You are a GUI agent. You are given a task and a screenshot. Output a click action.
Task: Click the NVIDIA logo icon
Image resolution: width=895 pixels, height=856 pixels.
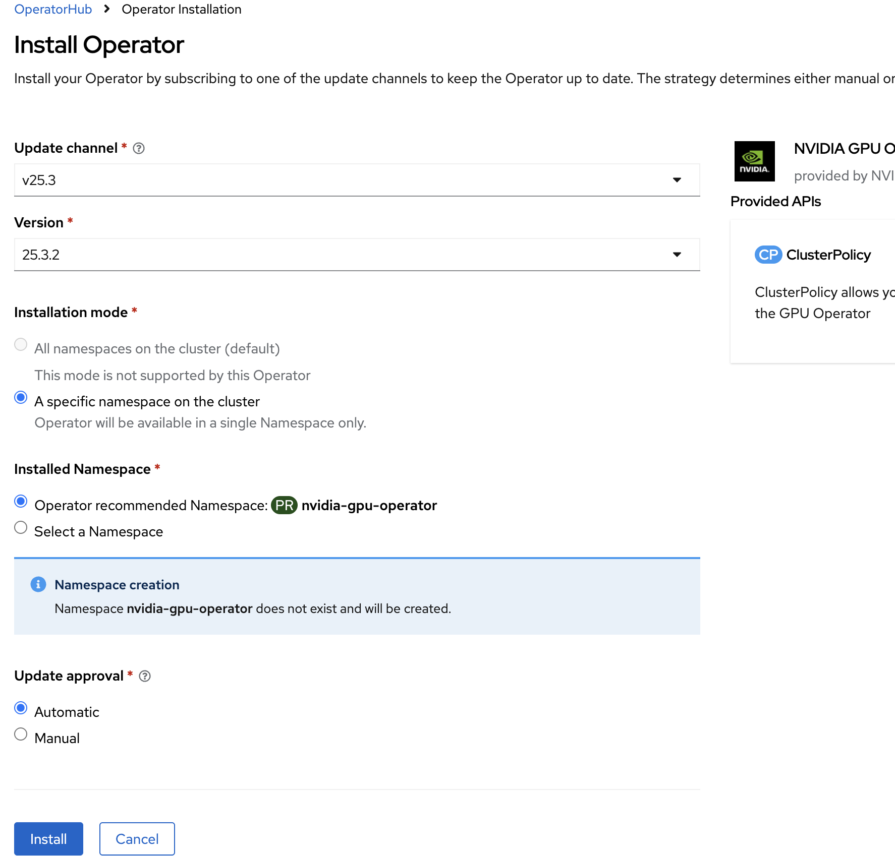click(x=754, y=161)
